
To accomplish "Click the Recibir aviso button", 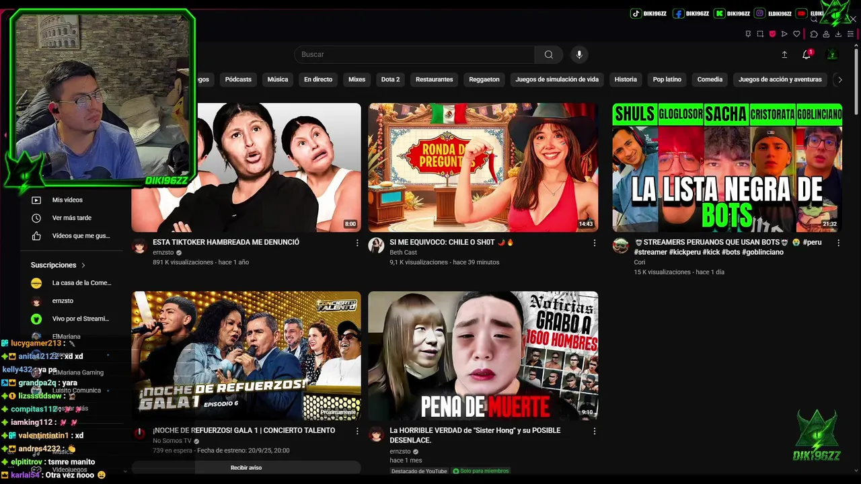I will click(246, 467).
